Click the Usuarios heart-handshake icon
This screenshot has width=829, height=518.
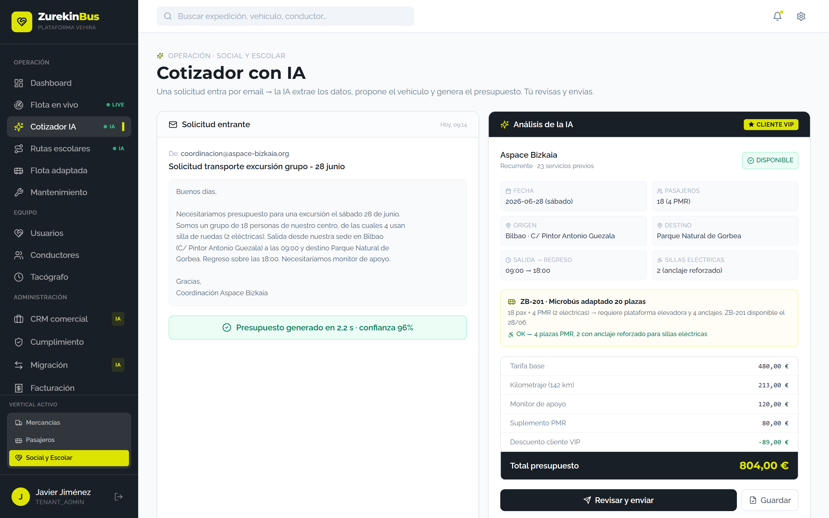tap(19, 233)
